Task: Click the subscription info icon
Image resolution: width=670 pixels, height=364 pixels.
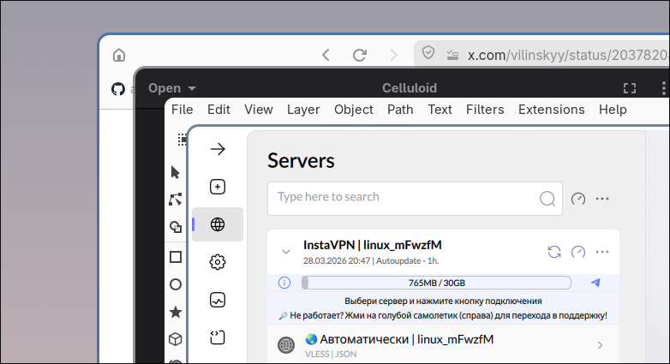Action: (284, 283)
